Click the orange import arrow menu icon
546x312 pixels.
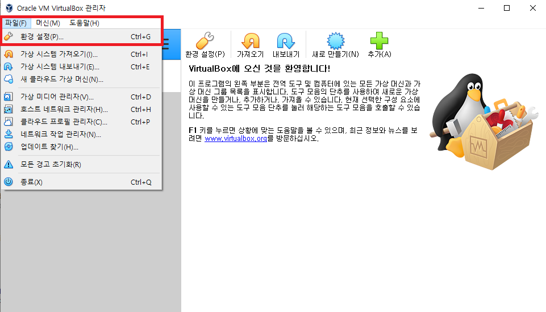click(x=9, y=54)
